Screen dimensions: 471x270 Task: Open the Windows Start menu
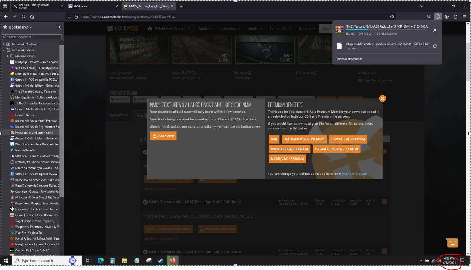(6, 261)
